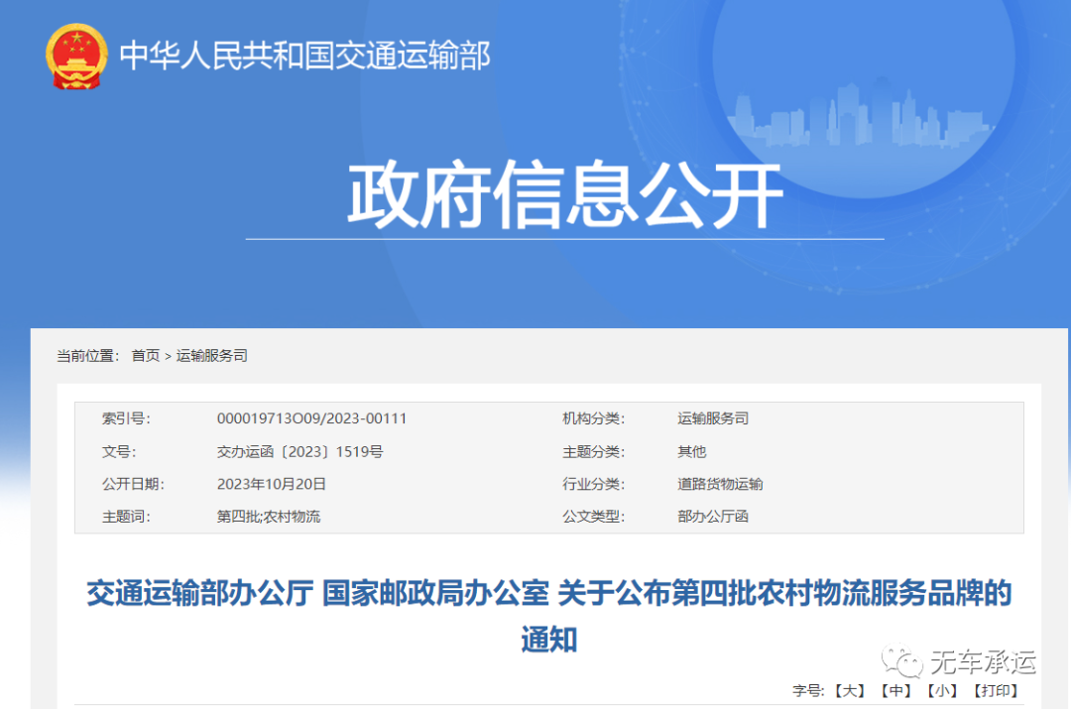Click the 文号 label
Image resolution: width=1071 pixels, height=709 pixels.
[119, 451]
